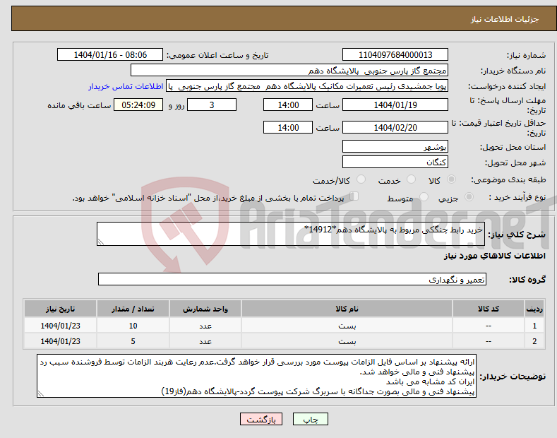Viewport: 557px width, 438px height.
Task: Select the کالا radio button
Action: pos(451,179)
